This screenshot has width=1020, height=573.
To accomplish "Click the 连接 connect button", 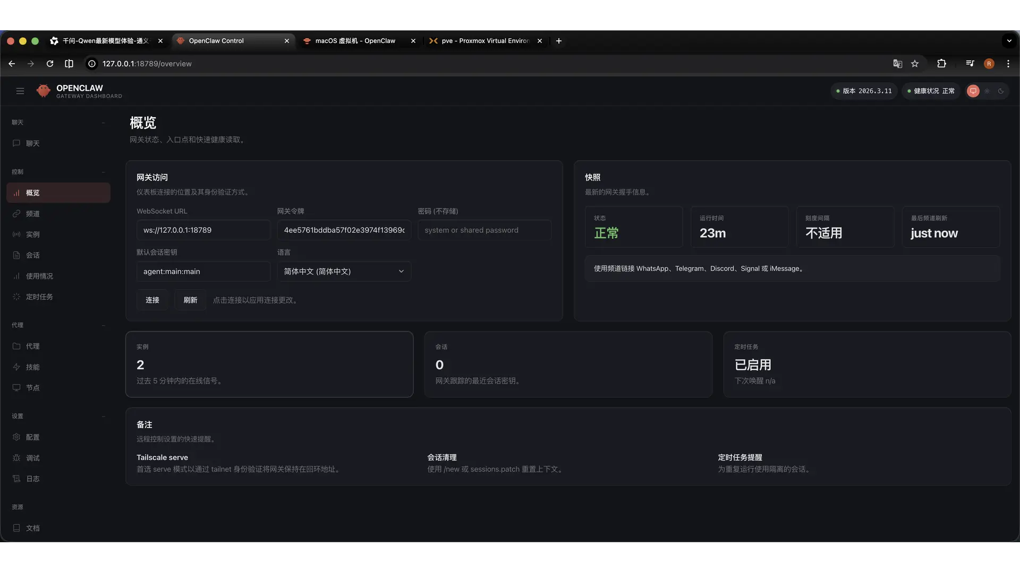I will (152, 300).
